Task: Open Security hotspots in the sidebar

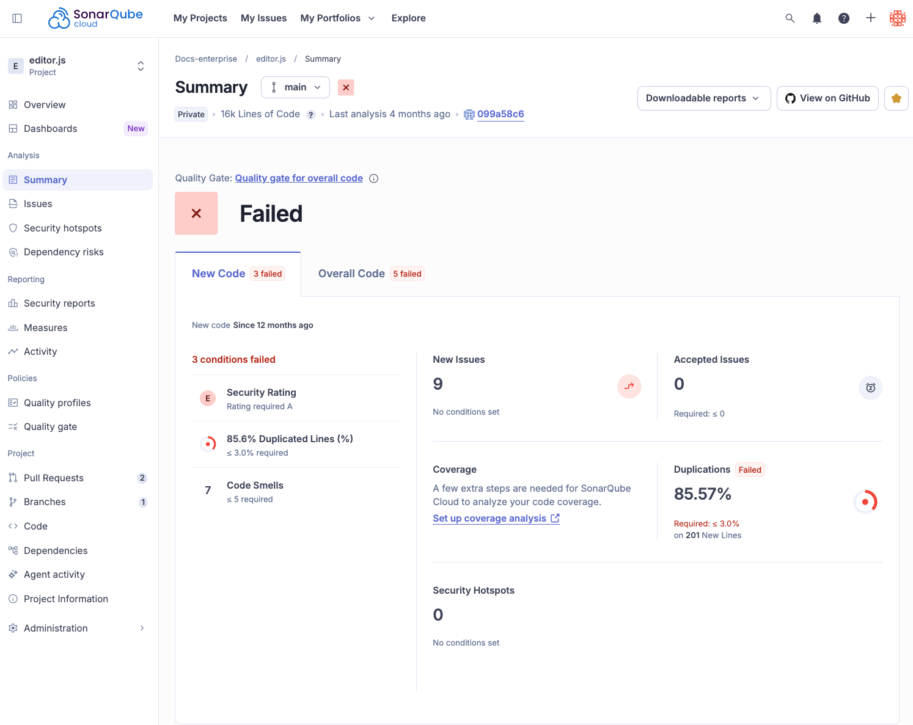Action: 78,228
